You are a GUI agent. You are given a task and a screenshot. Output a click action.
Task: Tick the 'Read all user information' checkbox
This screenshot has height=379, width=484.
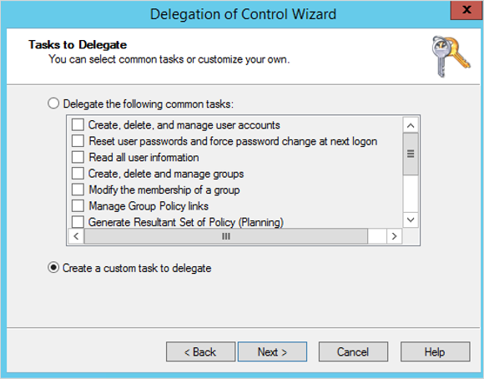click(x=78, y=157)
